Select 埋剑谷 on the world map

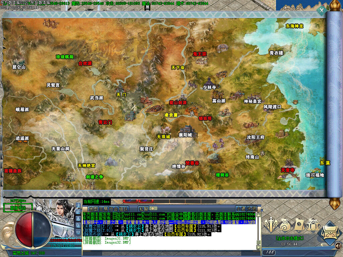click(222, 175)
